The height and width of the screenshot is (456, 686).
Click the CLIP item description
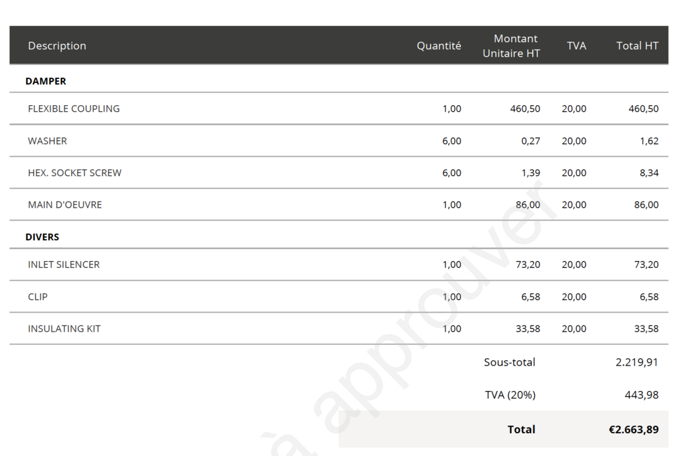[x=38, y=297]
